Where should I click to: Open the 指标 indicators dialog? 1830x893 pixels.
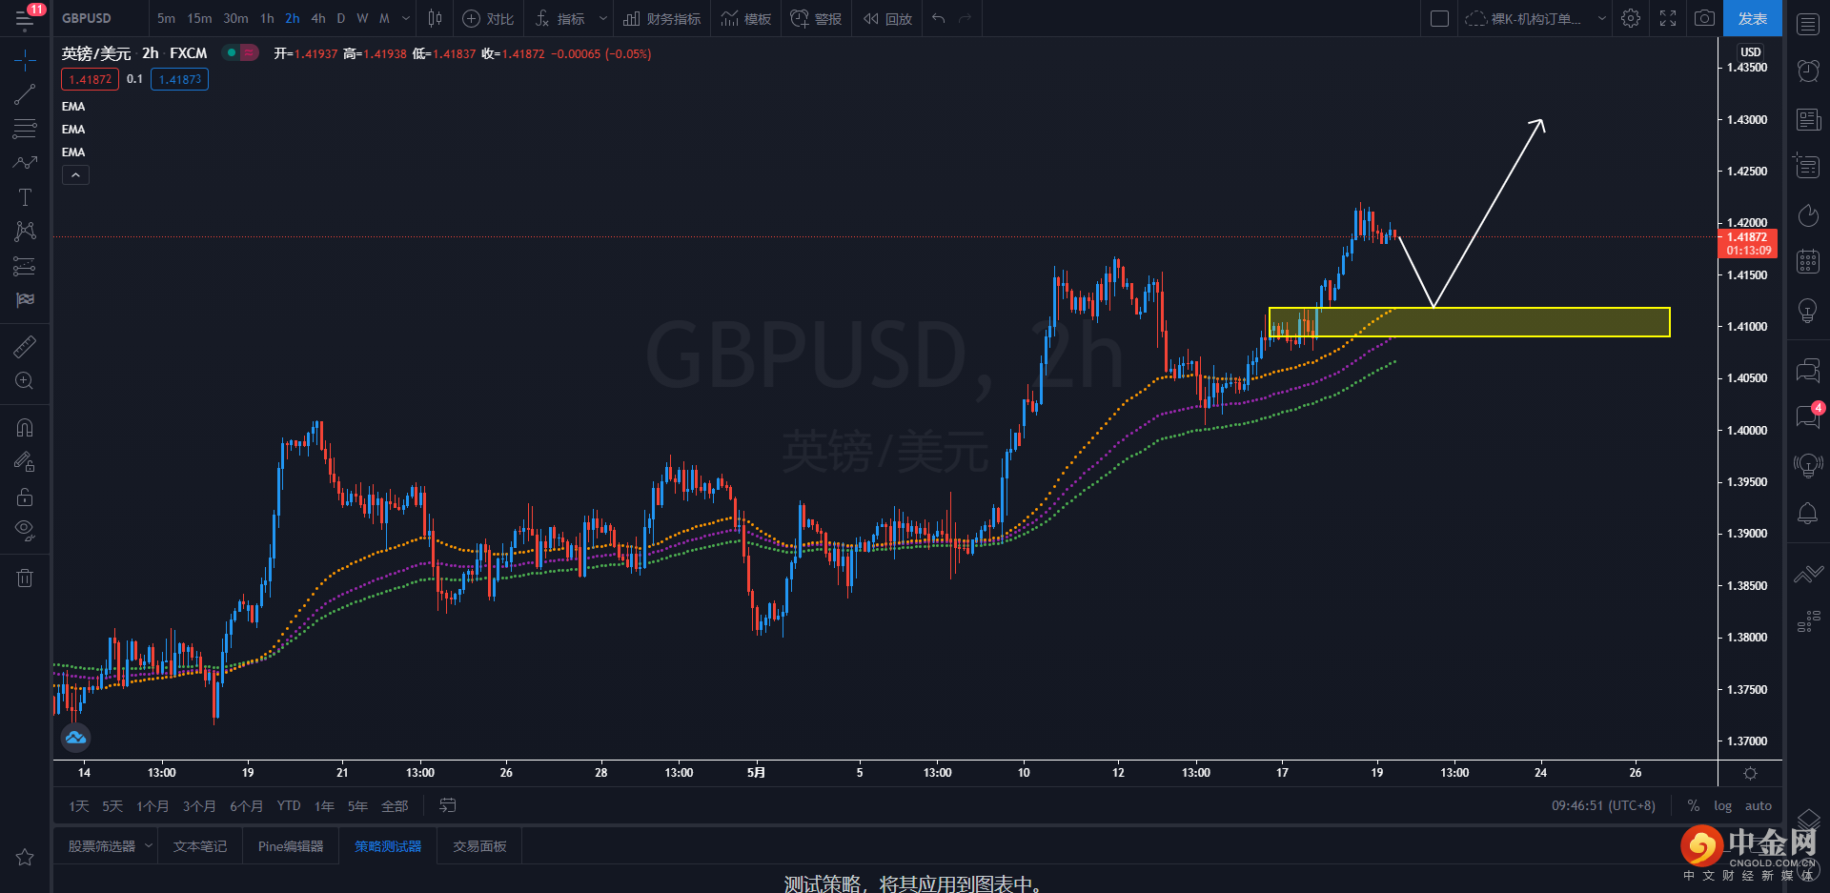[560, 18]
